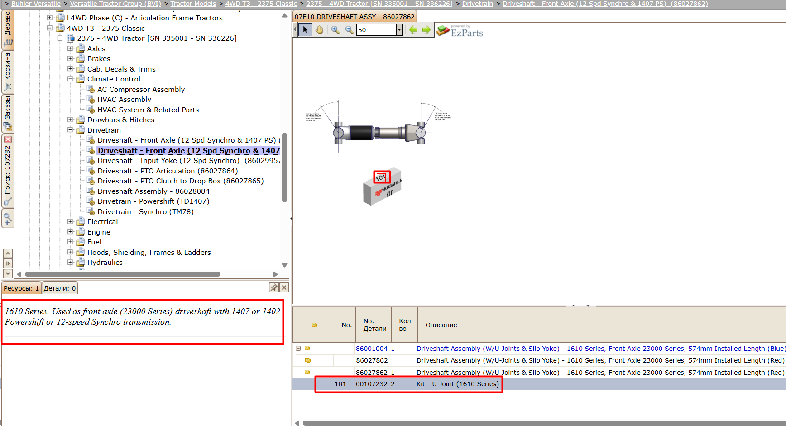The image size is (786, 426).
Task: Click the tree panel horizontal scrollbar
Action: 123,274
